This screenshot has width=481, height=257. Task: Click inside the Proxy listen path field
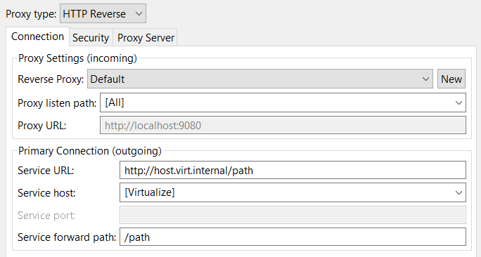click(x=283, y=103)
